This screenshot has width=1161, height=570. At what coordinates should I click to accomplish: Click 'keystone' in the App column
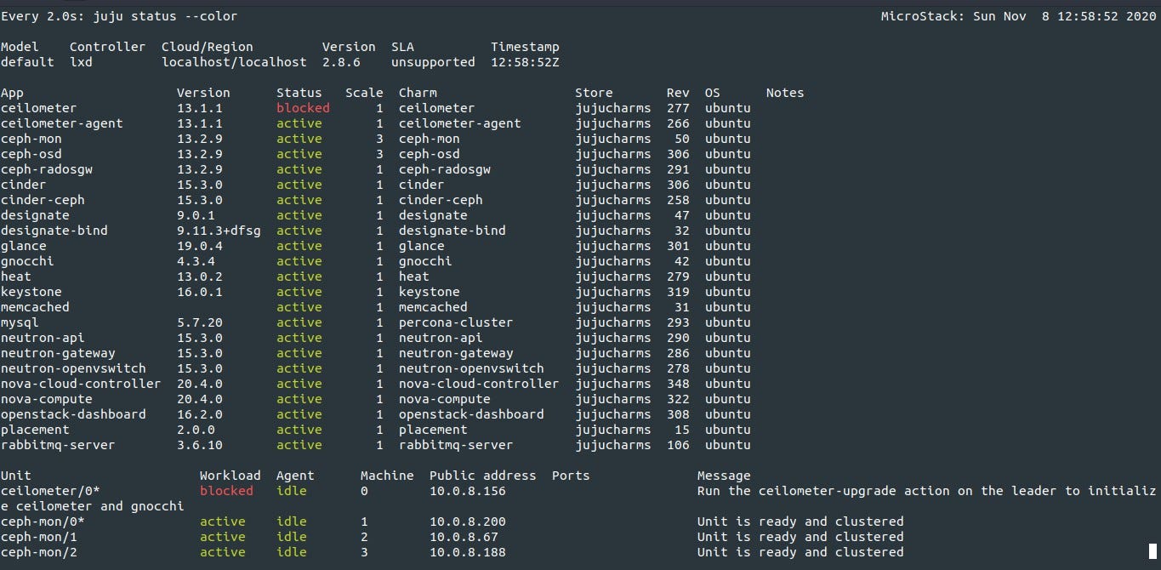click(x=31, y=292)
